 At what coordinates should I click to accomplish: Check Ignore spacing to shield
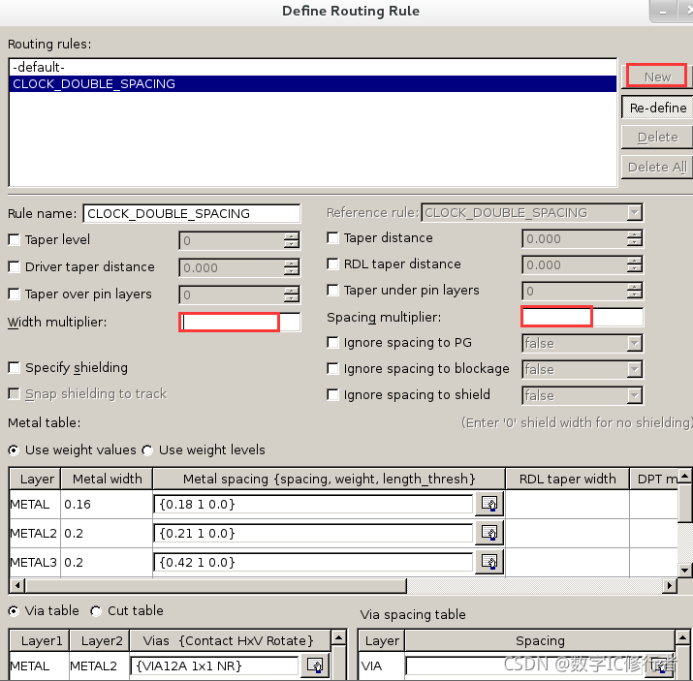point(332,395)
